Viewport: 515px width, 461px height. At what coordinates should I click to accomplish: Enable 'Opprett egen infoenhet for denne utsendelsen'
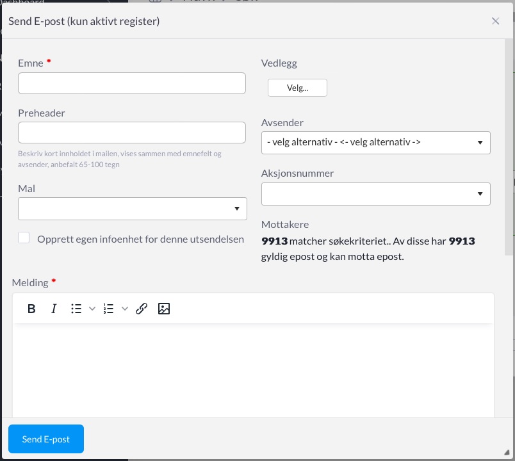24,238
